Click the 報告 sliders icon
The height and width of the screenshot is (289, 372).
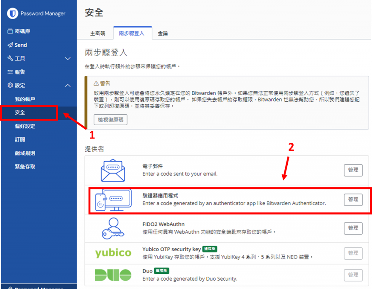[x=10, y=72]
